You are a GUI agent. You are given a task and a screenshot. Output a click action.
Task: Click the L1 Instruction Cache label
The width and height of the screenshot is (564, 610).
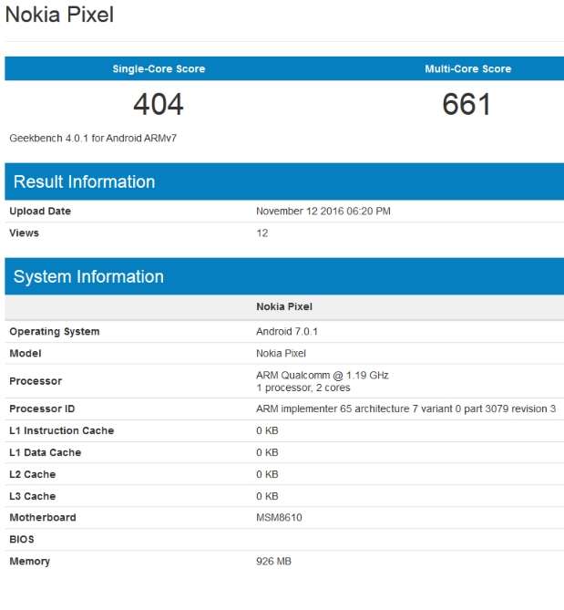(x=62, y=430)
